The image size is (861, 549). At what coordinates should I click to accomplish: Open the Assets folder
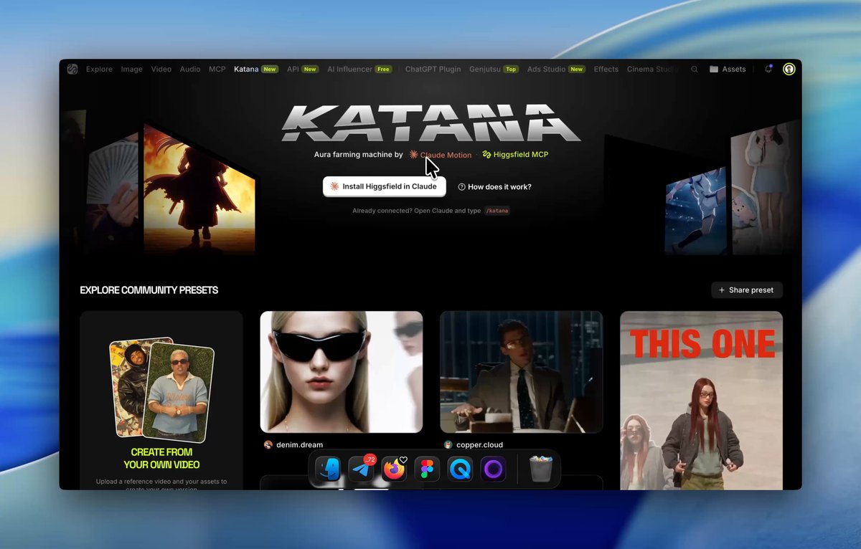pyautogui.click(x=728, y=70)
